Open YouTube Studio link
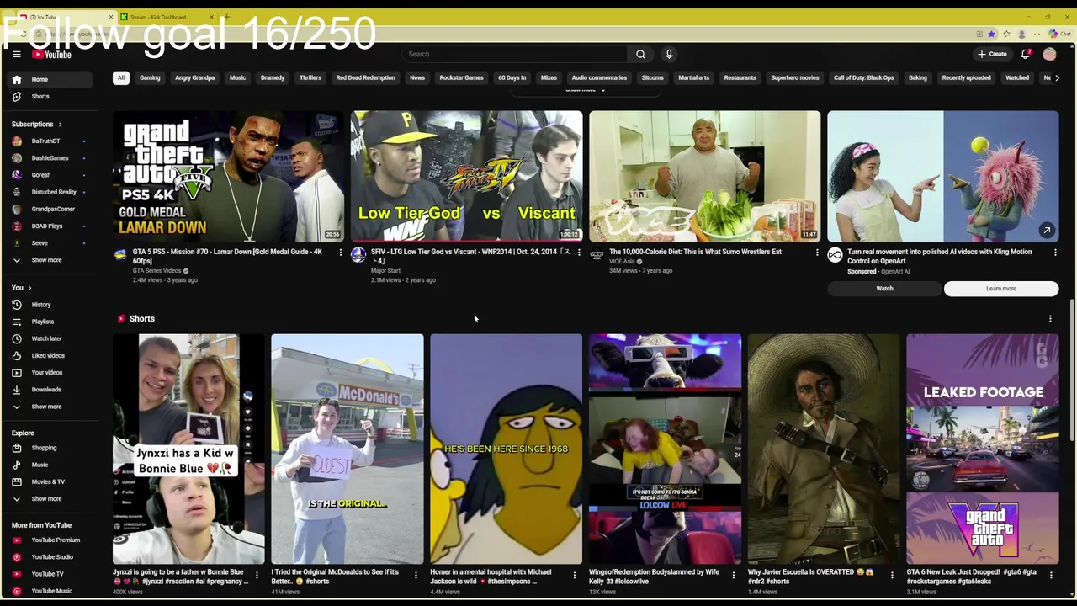The width and height of the screenshot is (1077, 606). (50, 557)
